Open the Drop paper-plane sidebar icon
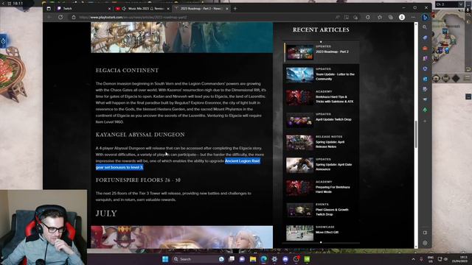The height and width of the screenshot is (265, 472). [425, 99]
